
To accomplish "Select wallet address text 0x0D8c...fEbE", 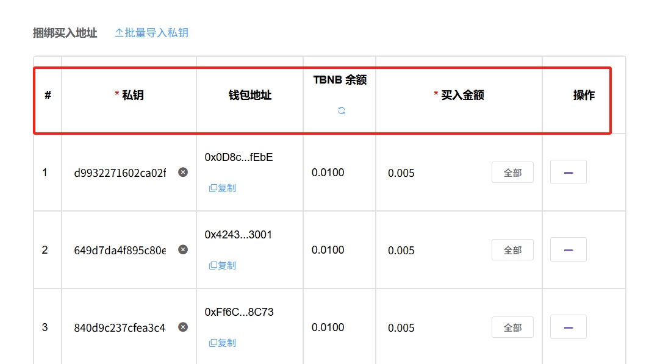I will [239, 157].
